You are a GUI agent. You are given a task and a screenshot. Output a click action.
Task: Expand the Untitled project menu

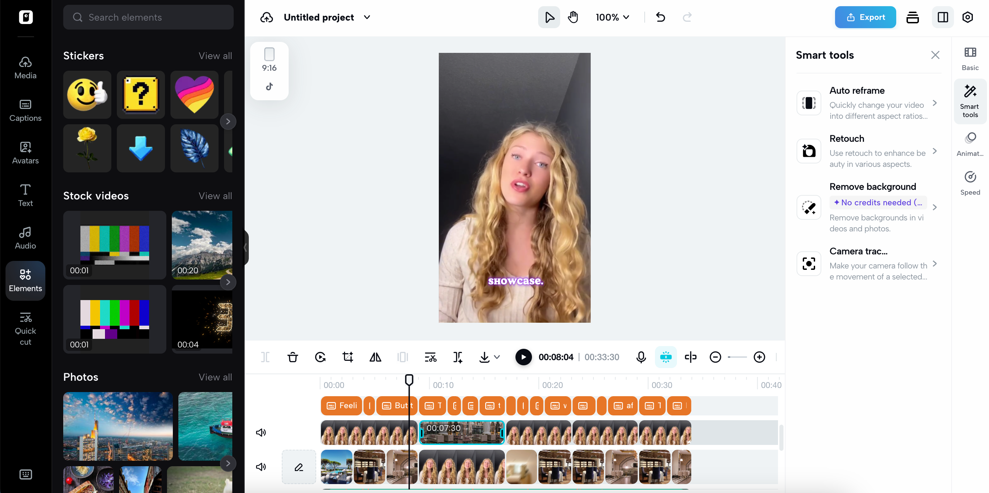(327, 17)
